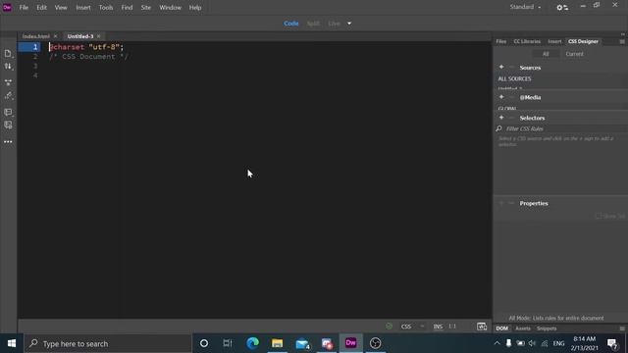Open the CSS Designer panel options menu icon
The width and height of the screenshot is (628, 353).
622,41
